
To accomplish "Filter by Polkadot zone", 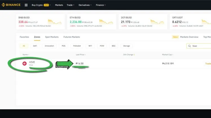I will [x=77, y=46].
